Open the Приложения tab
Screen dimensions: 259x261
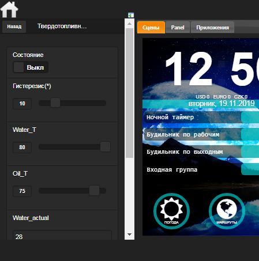click(x=212, y=28)
